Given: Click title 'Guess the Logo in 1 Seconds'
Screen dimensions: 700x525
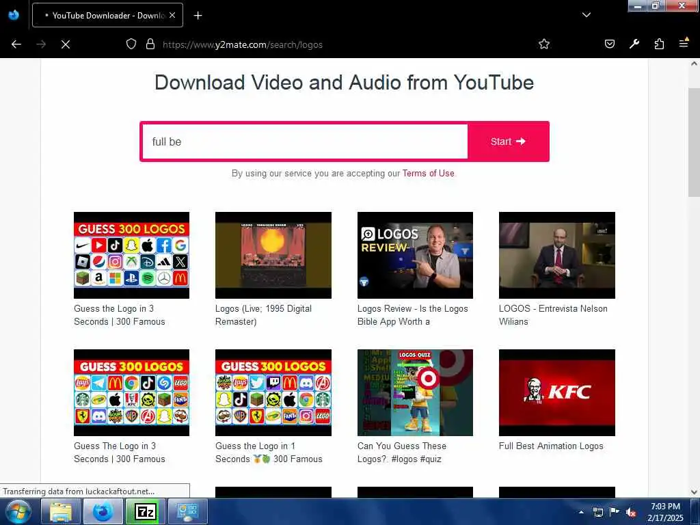Looking at the screenshot, I should tap(269, 453).
